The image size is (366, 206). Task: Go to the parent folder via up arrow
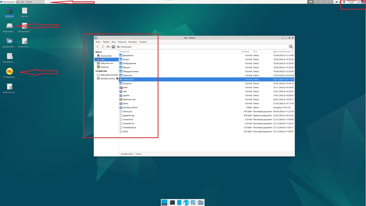(108, 47)
